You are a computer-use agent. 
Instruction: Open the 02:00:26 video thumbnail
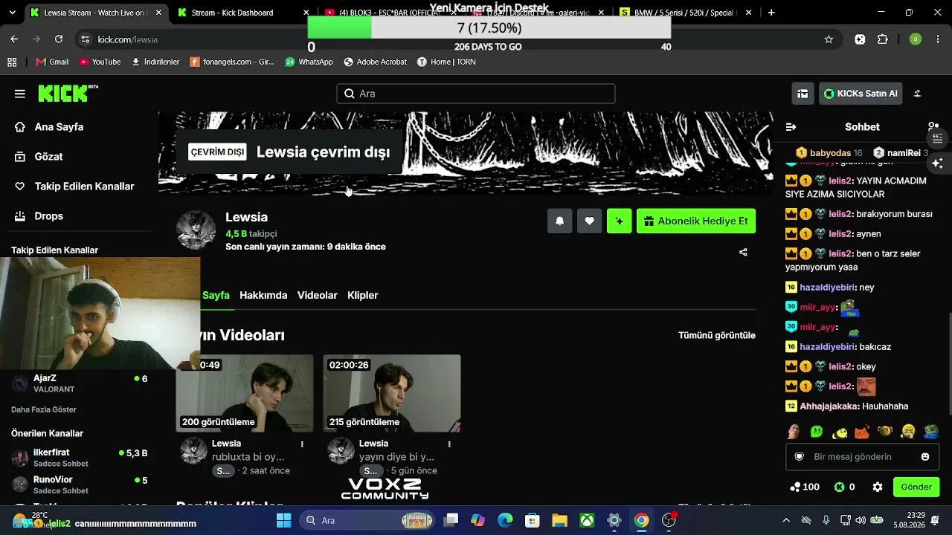392,393
